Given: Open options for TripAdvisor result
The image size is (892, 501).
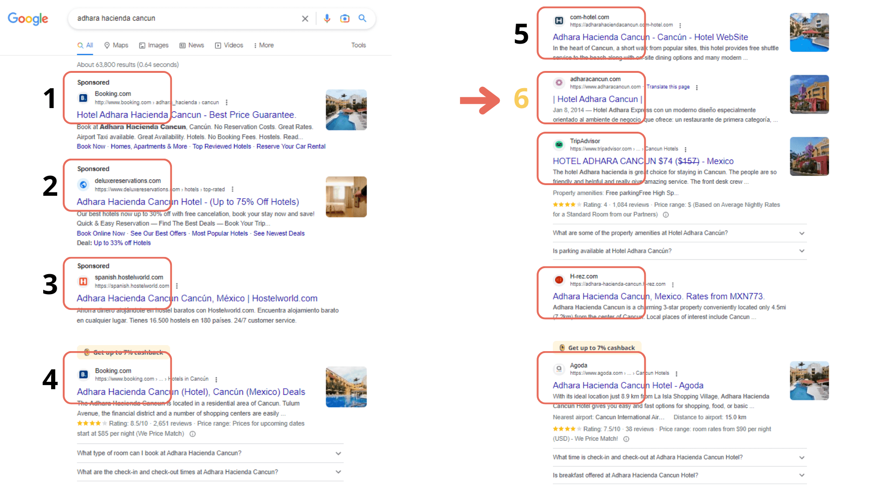Looking at the screenshot, I should [x=685, y=149].
